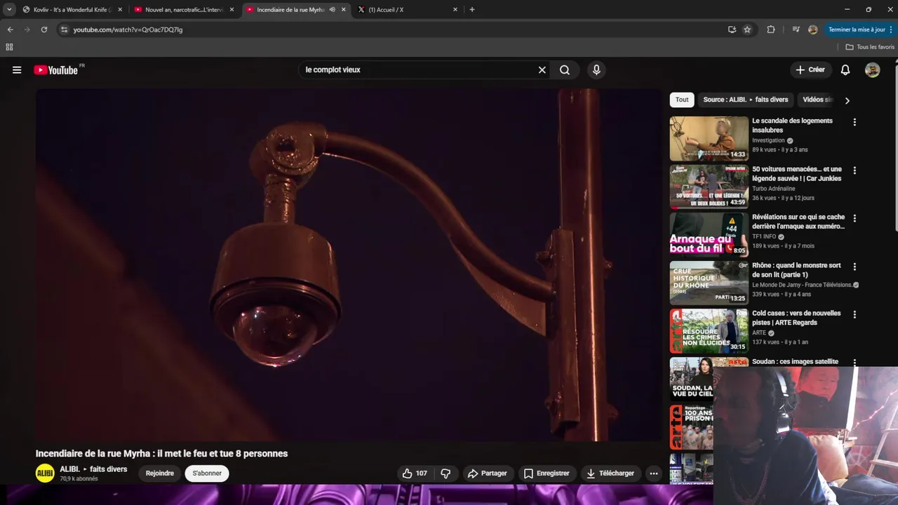Open Chrome profile avatar

tap(812, 29)
